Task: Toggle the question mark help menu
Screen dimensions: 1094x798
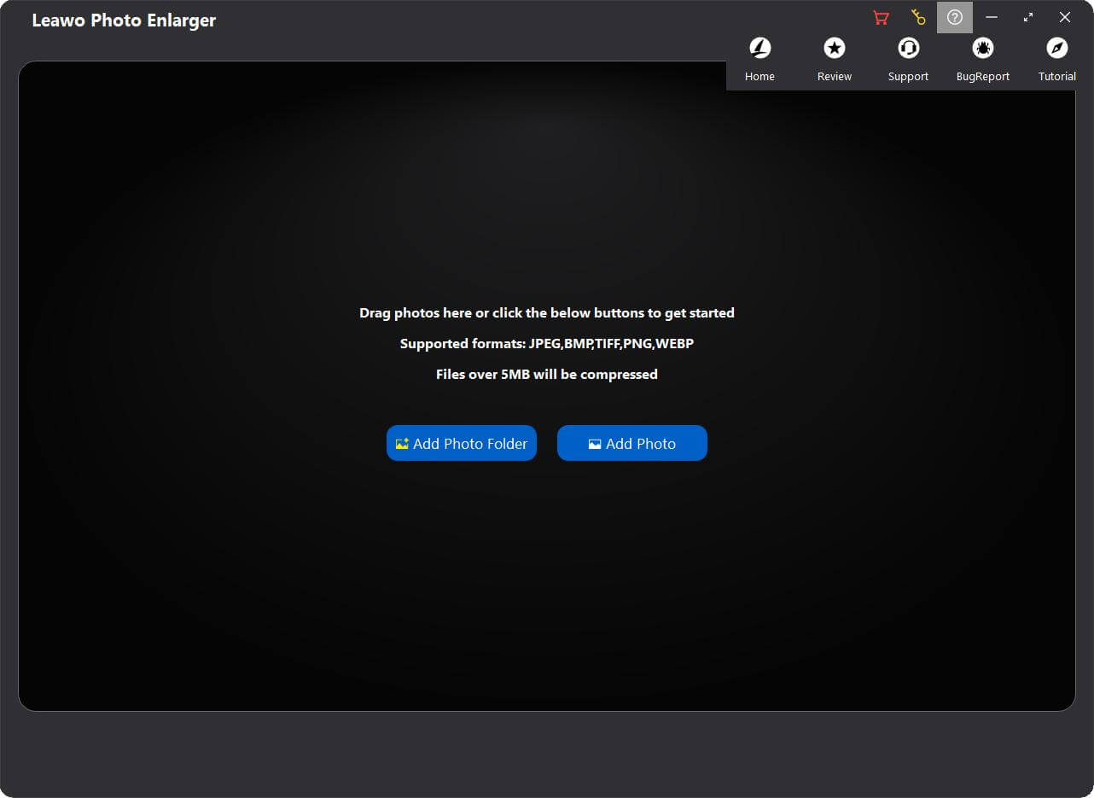Action: point(955,17)
